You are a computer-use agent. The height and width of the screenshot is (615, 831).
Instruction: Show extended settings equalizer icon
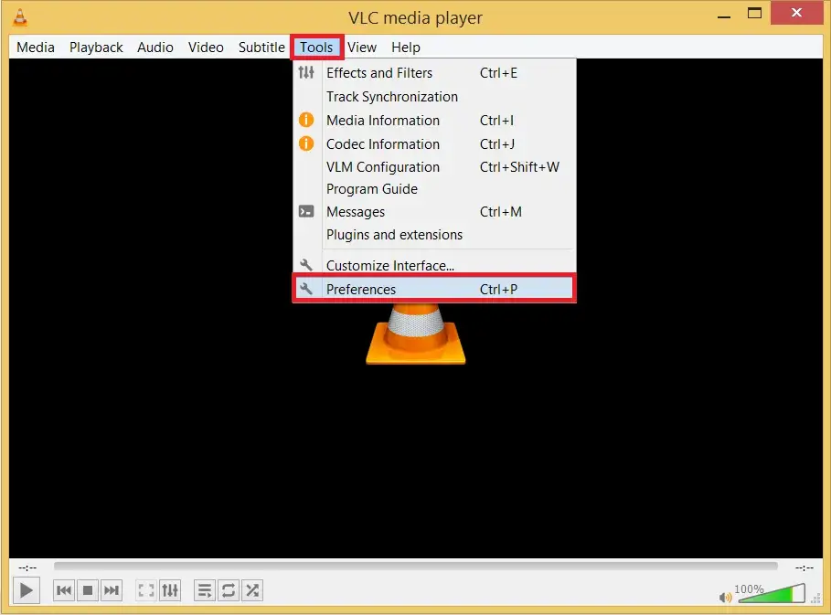[x=170, y=590]
